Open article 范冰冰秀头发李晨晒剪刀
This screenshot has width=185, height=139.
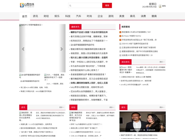coord(89,91)
